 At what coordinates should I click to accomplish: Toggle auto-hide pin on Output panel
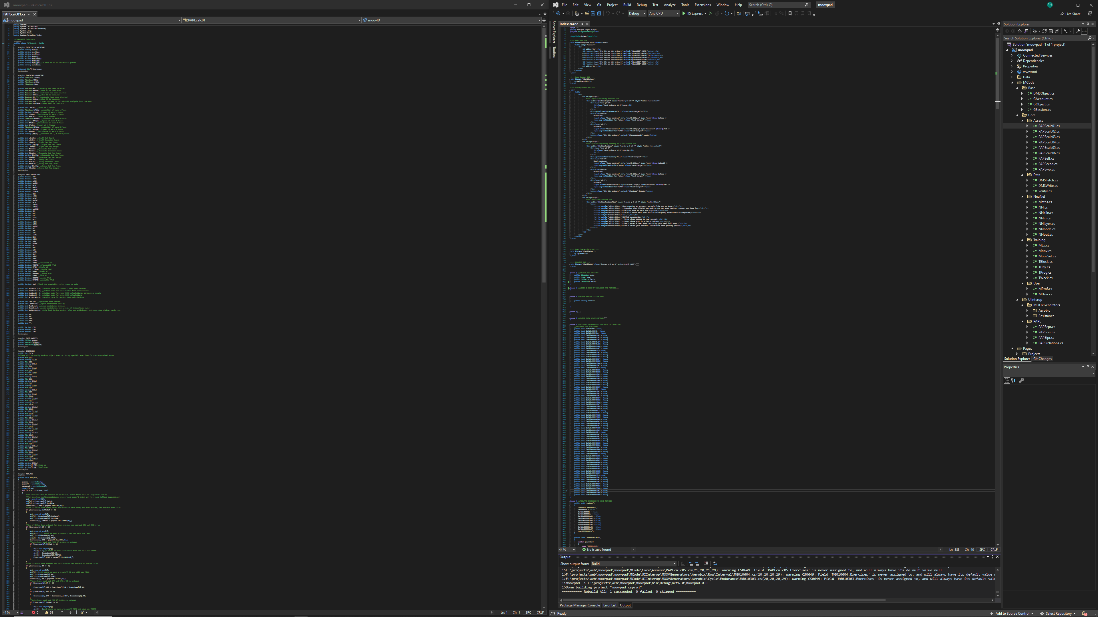pos(992,556)
